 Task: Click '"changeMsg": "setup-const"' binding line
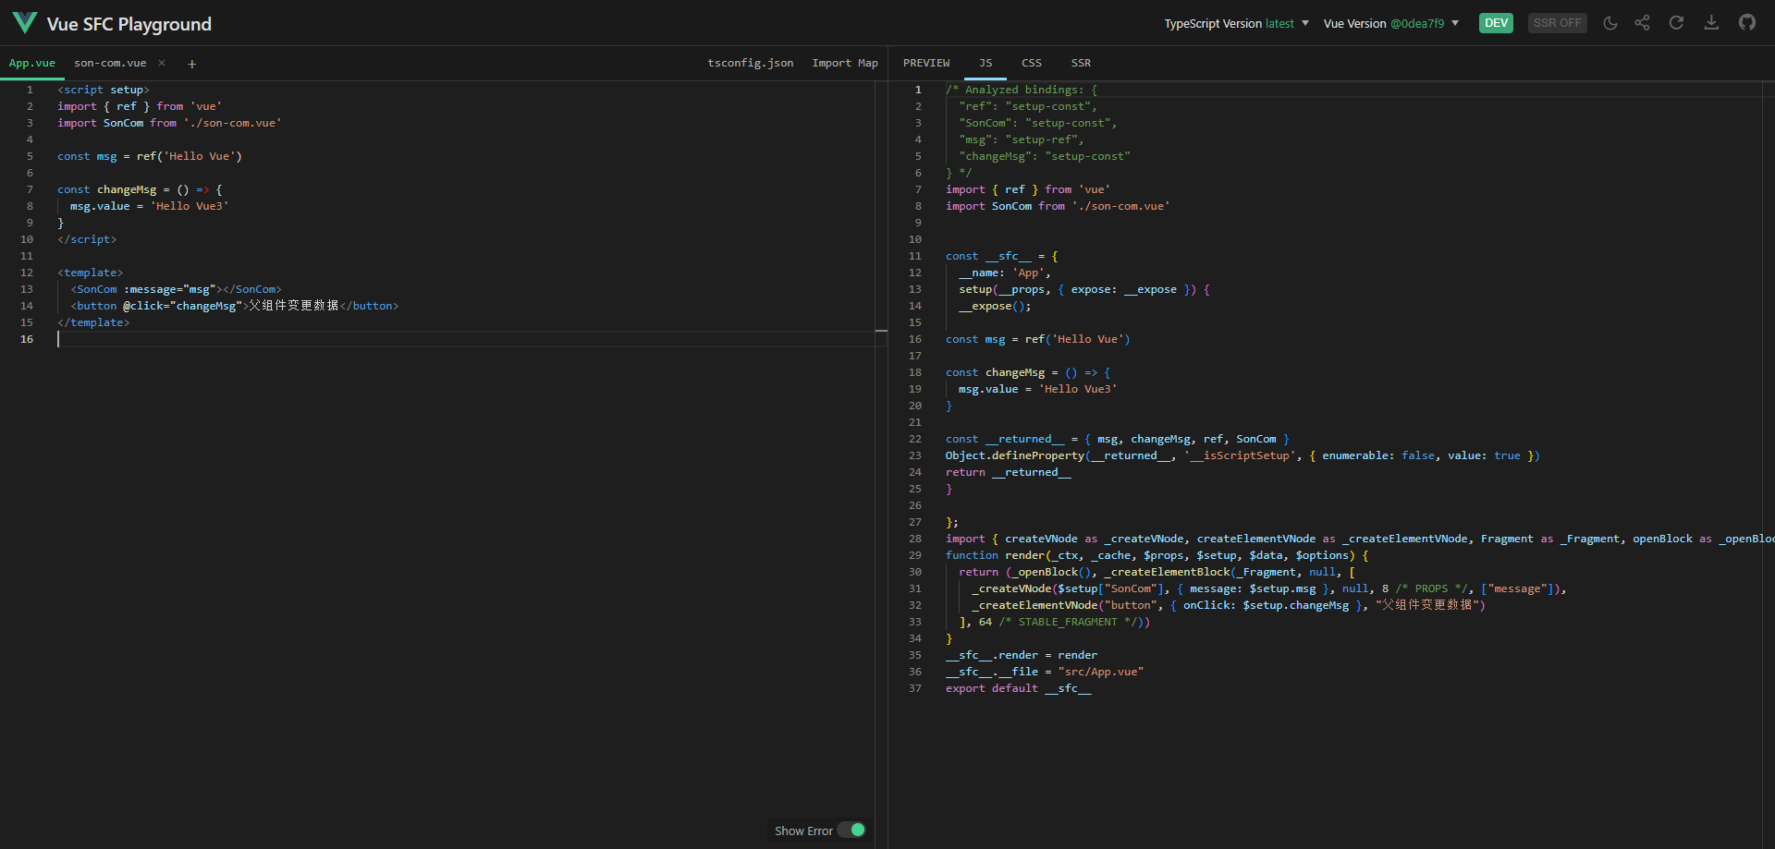(1045, 156)
